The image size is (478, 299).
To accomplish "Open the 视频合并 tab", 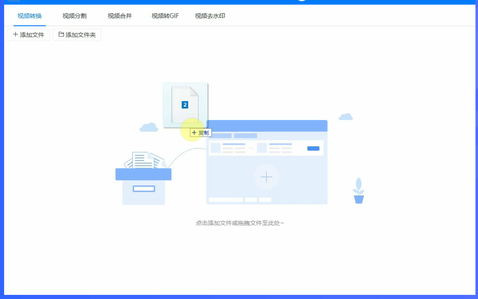I will click(x=120, y=16).
